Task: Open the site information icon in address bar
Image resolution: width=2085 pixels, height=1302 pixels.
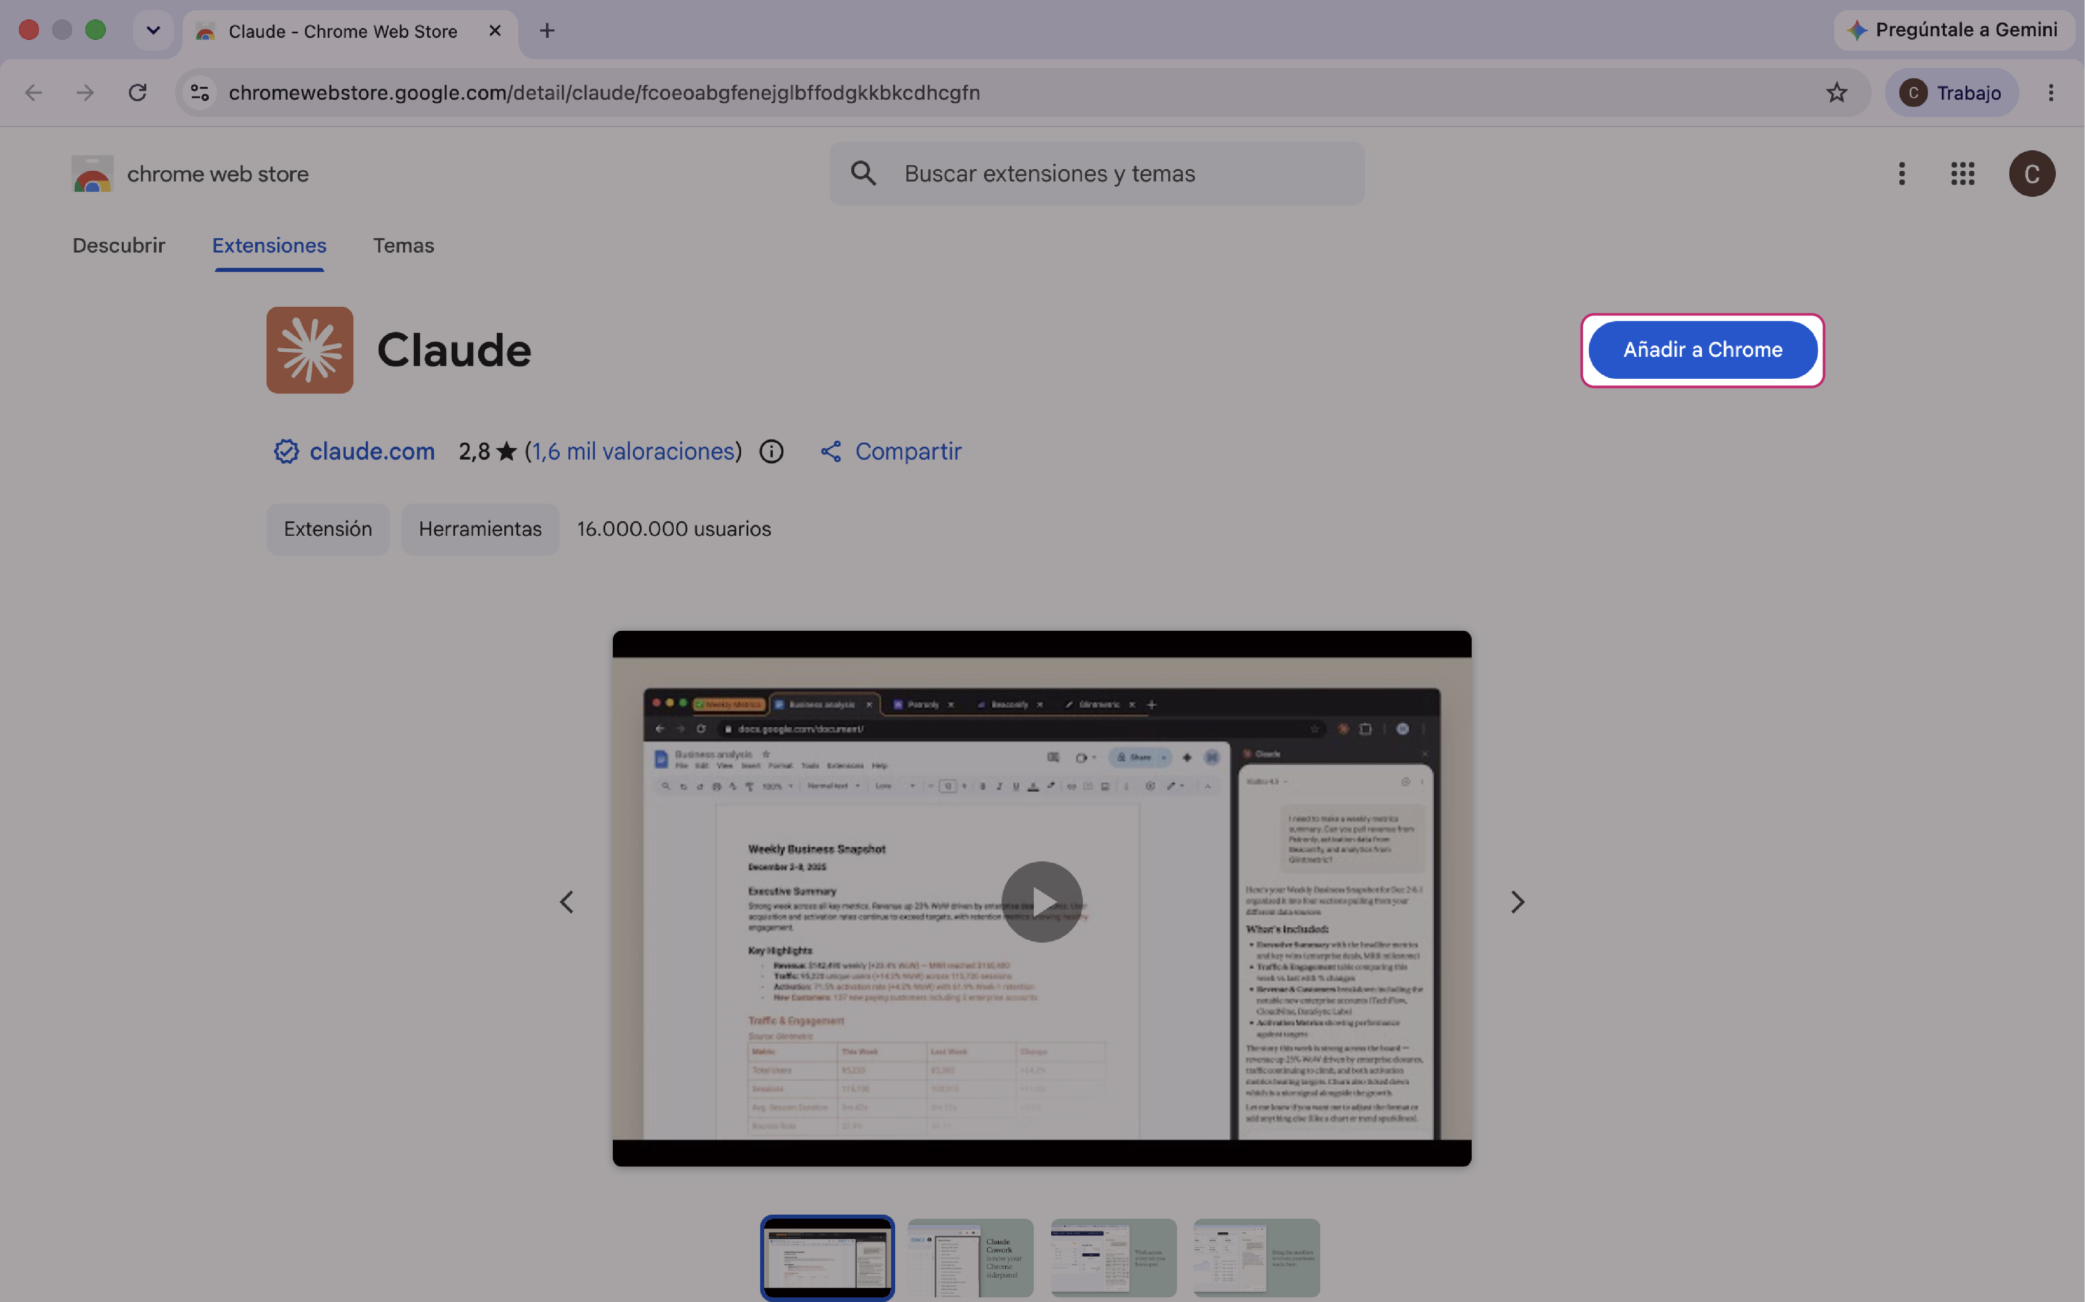Action: [200, 92]
